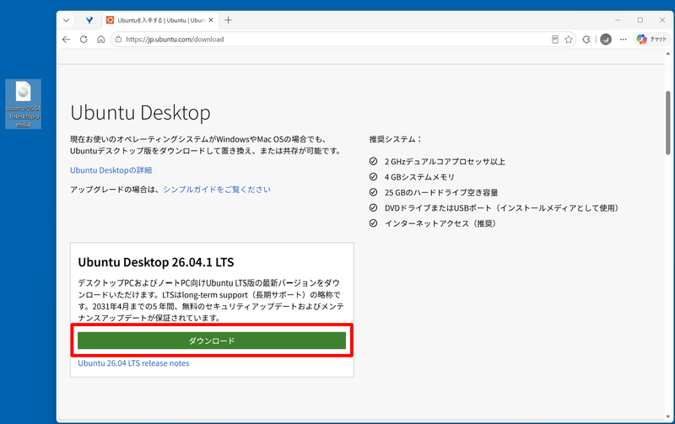Viewport: 675px width, 424px height.
Task: Open the シンプルガイドをご覧ください link
Action: pos(217,189)
